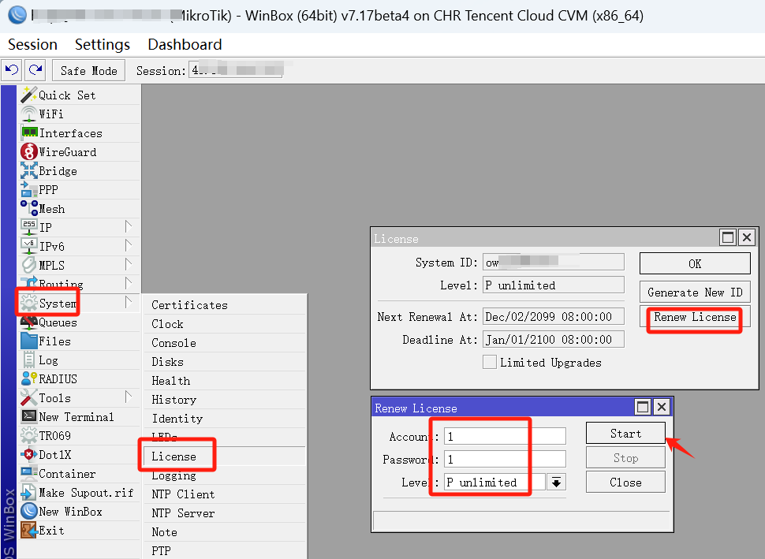Click the Session address field

pos(236,71)
